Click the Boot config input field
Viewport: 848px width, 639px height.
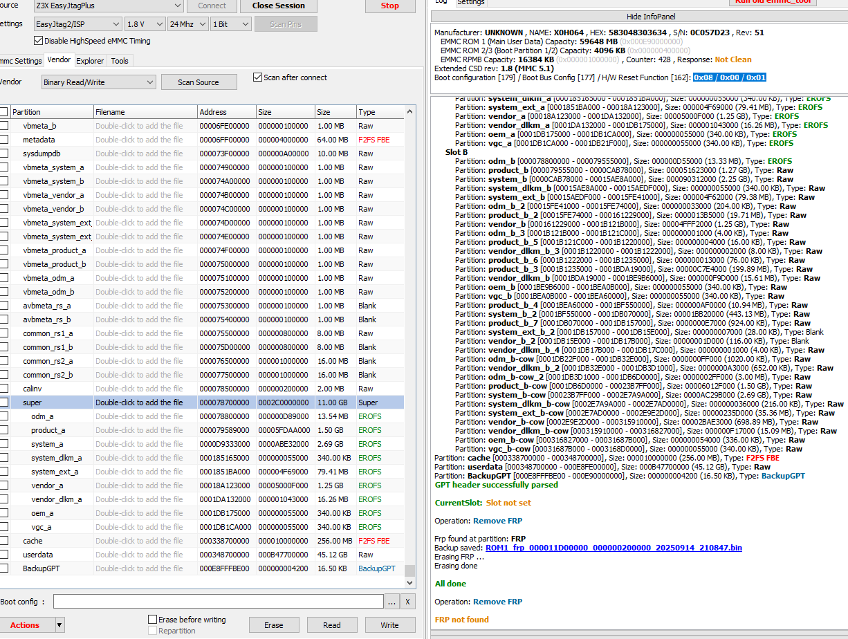(x=217, y=602)
